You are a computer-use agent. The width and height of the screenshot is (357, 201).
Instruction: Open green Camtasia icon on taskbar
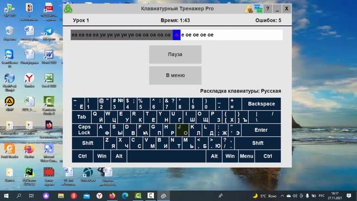click(138, 196)
